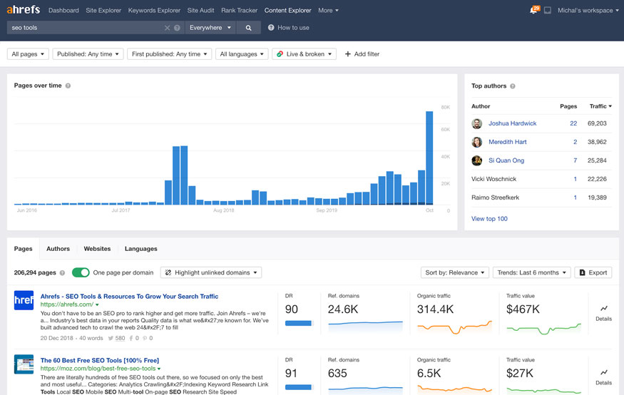This screenshot has width=624, height=395.
Task: Click the Twitter icon in the Ahrefs result
Action: tap(111, 338)
